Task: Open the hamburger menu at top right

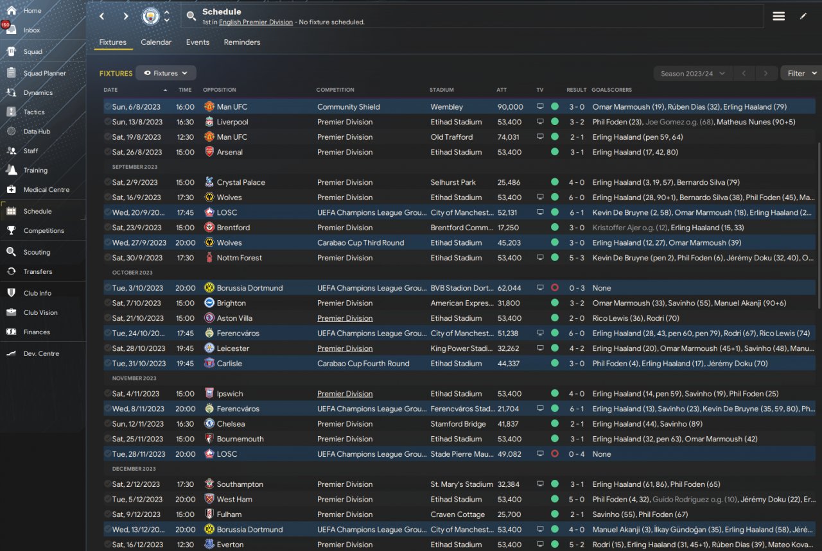Action: [x=778, y=16]
